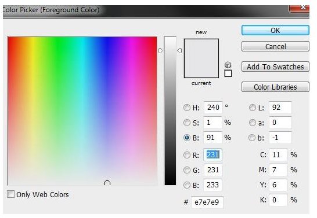Click Add To Swatches button
317x218 pixels.
click(275, 66)
